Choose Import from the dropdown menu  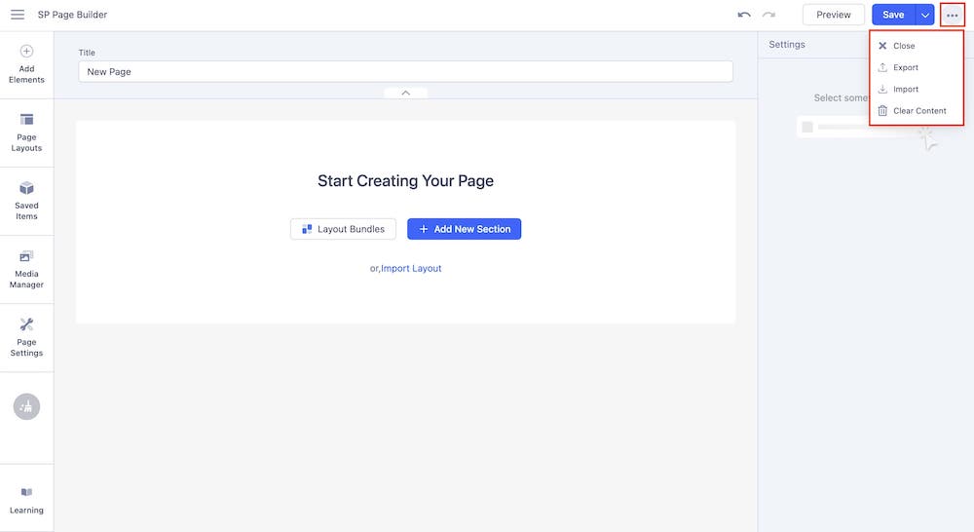(x=905, y=89)
